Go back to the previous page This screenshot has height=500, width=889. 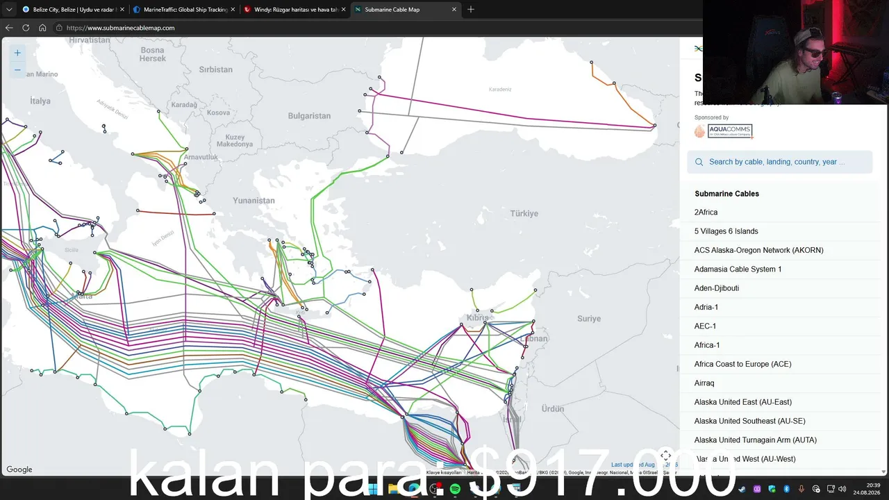(x=9, y=28)
